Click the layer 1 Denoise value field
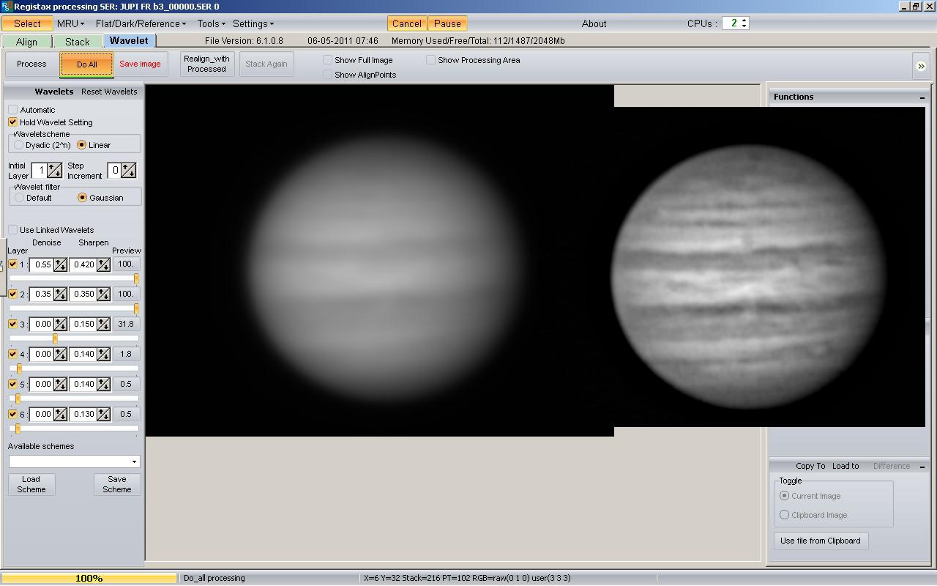937x586 pixels. pos(42,264)
